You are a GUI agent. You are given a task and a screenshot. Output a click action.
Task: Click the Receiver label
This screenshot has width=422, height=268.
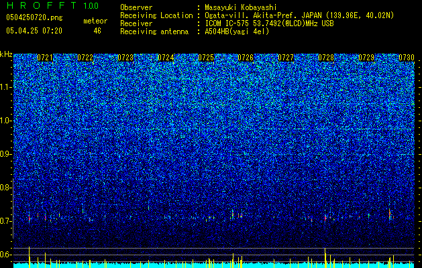click(136, 23)
